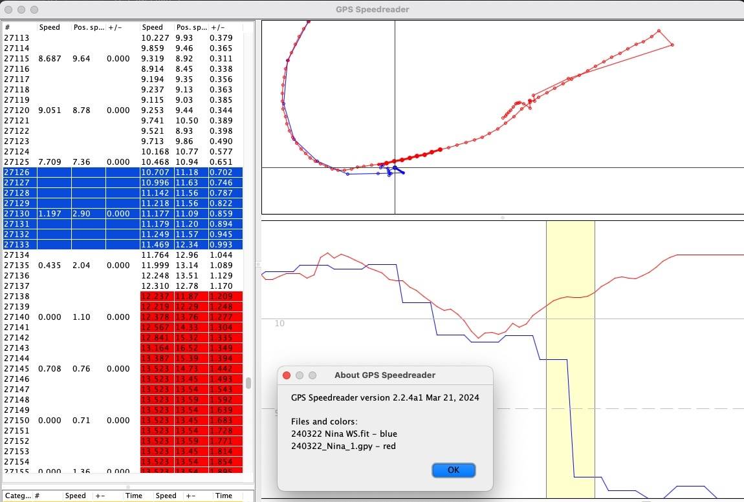This screenshot has height=502, width=744.
Task: Click the red speed cell 13.164
Action: point(156,348)
